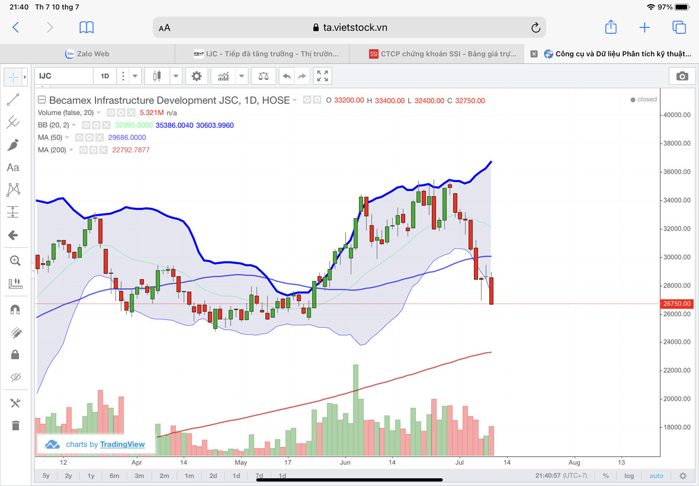Click the trash remove drawings icon
The image size is (699, 486).
[15, 426]
